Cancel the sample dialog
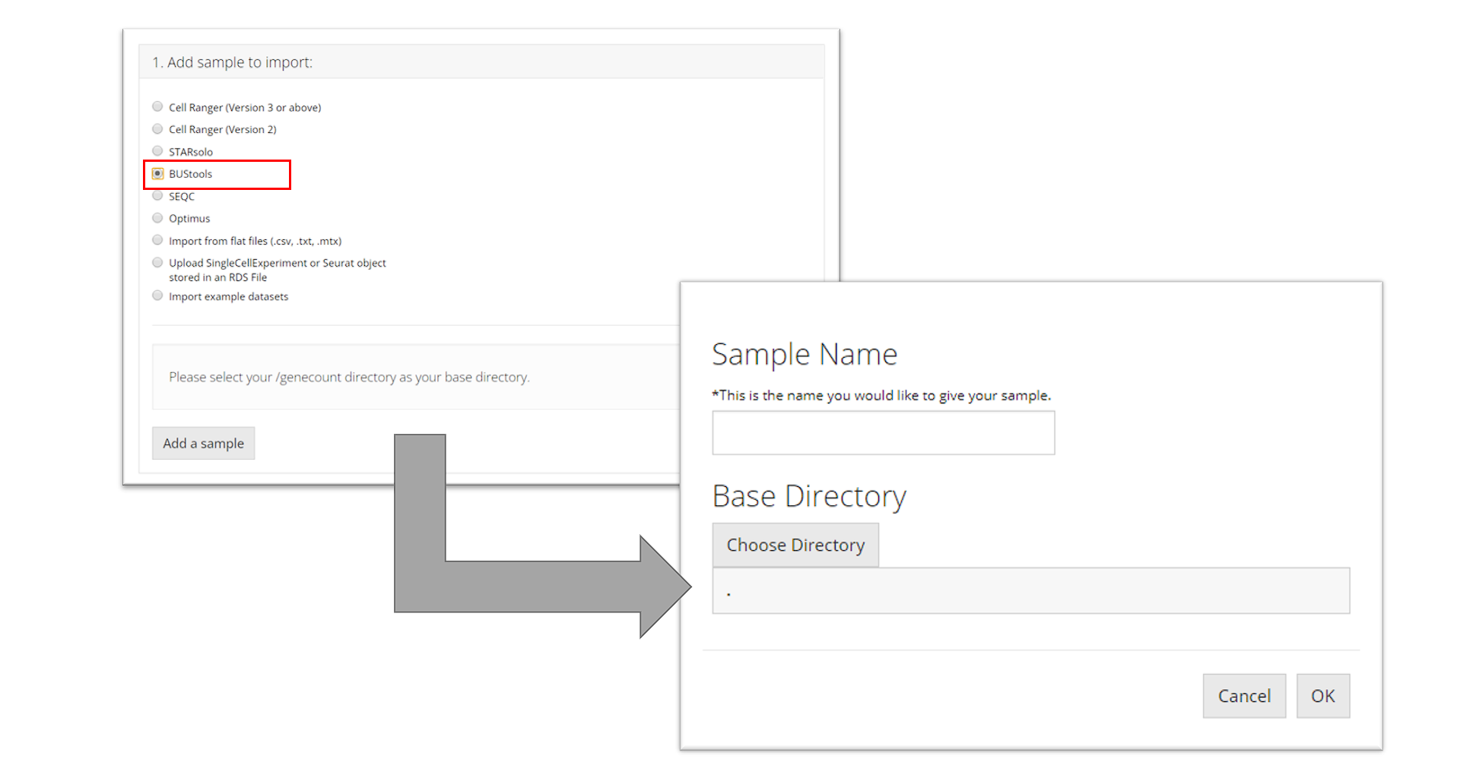Screen dimensions: 1460x778 click(1243, 696)
